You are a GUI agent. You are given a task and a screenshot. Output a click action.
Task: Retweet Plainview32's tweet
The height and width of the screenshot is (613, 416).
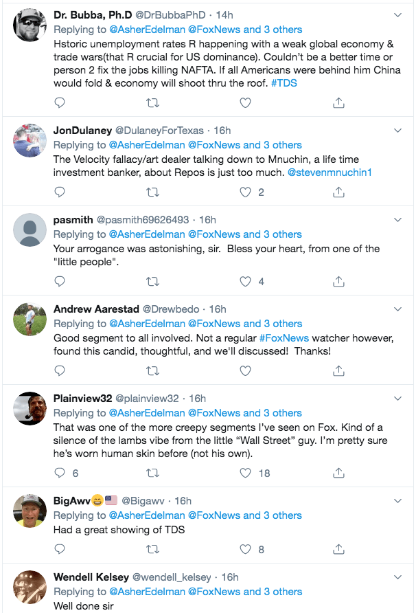coord(152,473)
